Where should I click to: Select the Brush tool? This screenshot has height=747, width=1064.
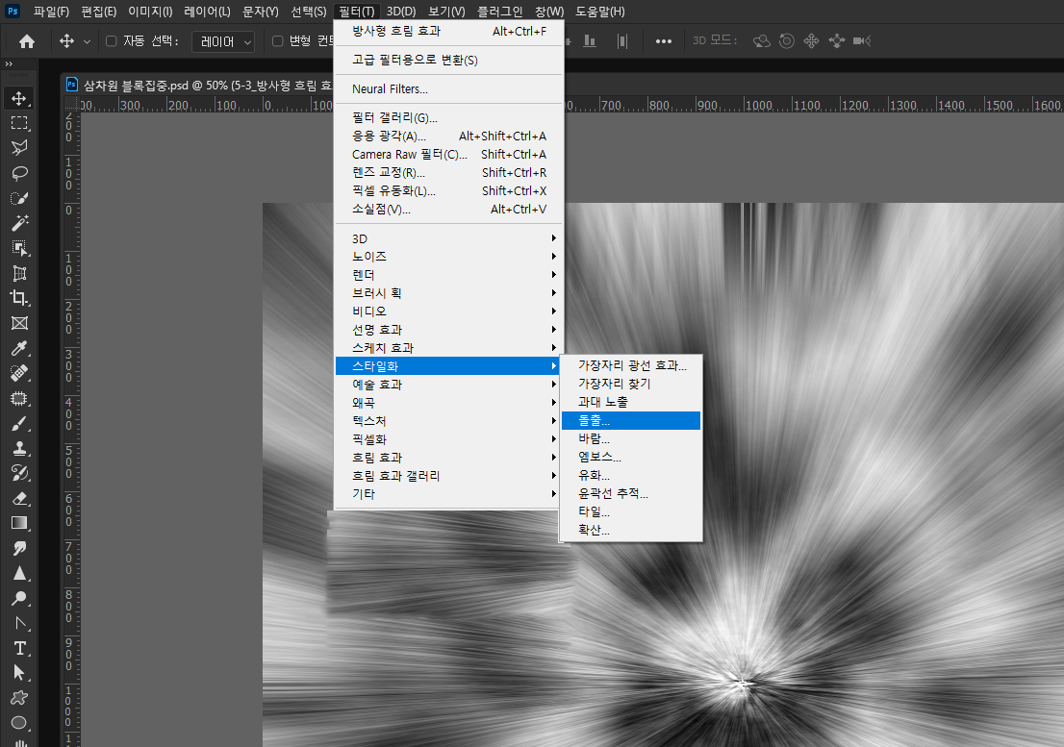pyautogui.click(x=19, y=424)
